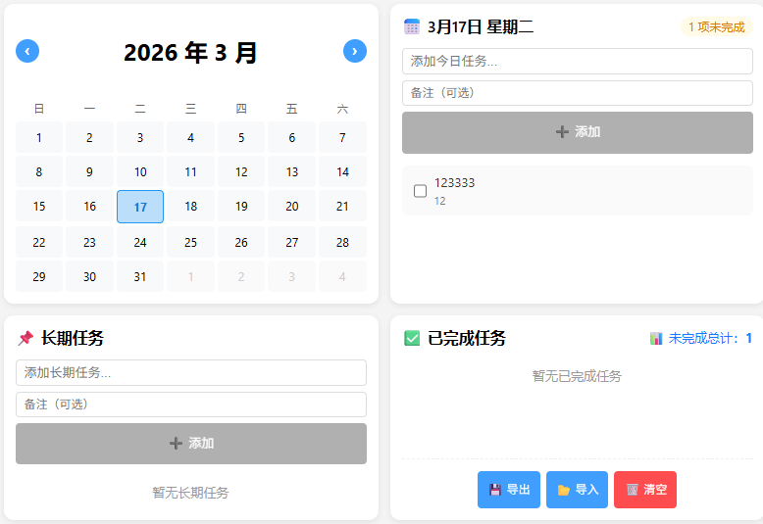Focus the 添加今日任务 input field
The image size is (763, 524).
577,62
